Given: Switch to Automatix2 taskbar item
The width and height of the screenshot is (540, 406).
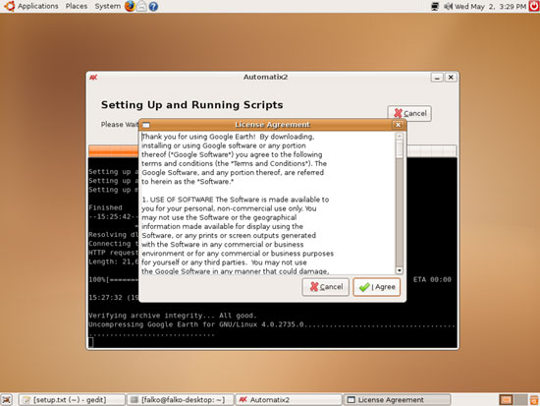Looking at the screenshot, I should (289, 400).
